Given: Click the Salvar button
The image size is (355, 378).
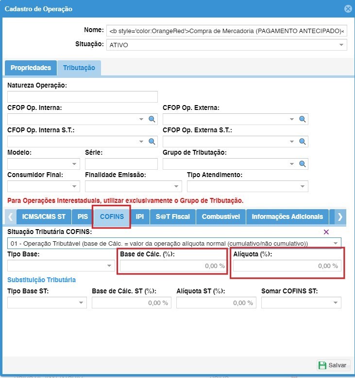Looking at the screenshot, I should click(333, 365).
